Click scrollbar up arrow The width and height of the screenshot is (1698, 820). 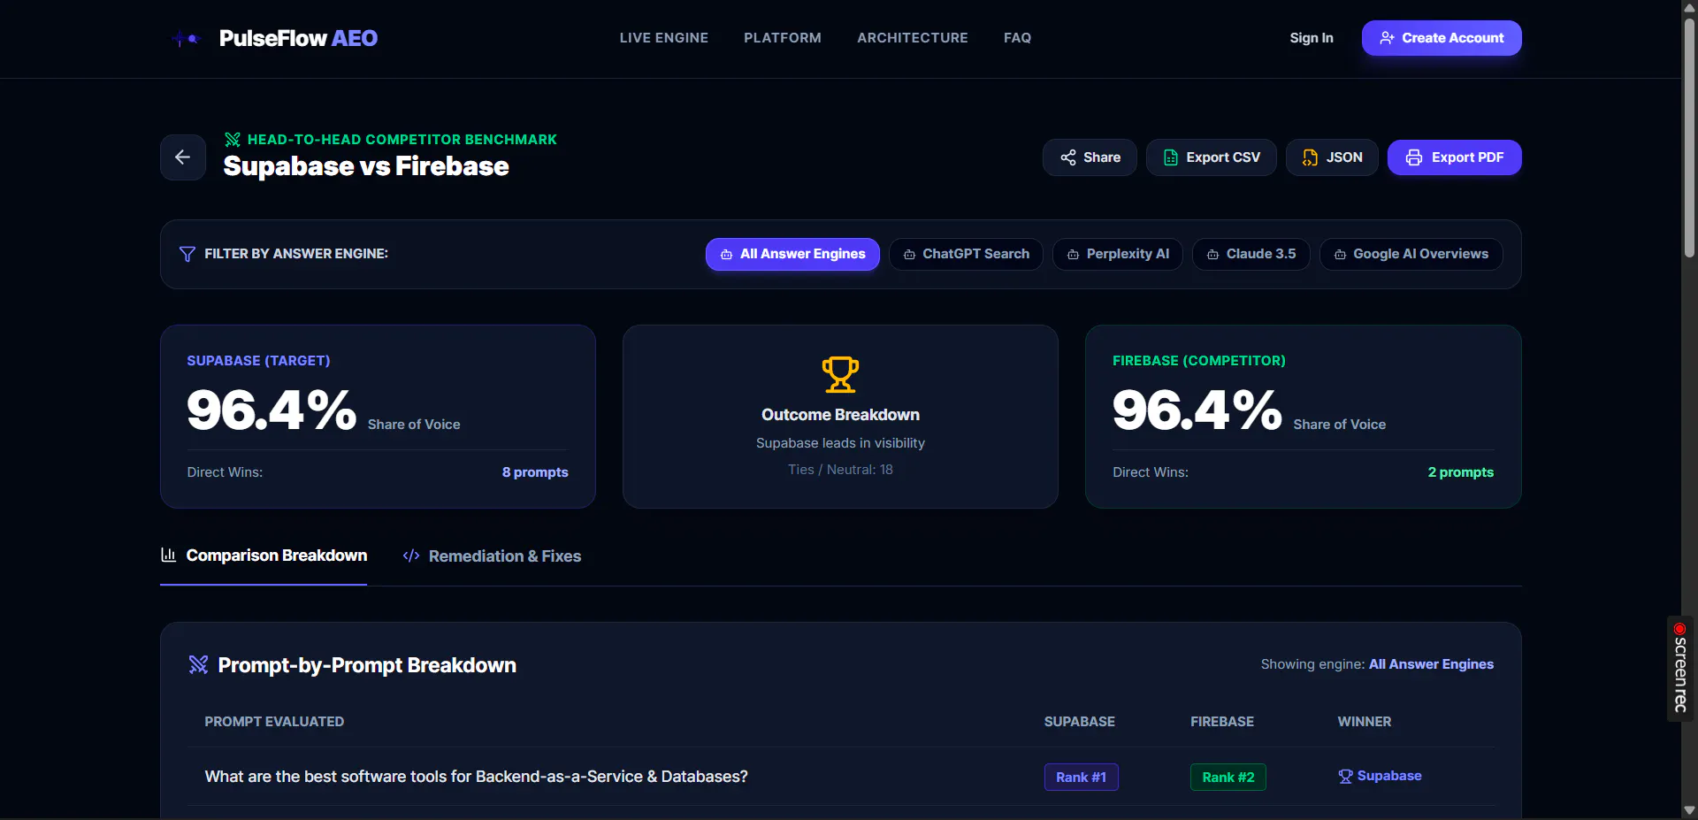click(x=1689, y=7)
